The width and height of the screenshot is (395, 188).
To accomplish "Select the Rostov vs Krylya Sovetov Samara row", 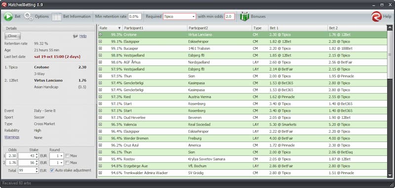I will click(242, 159).
